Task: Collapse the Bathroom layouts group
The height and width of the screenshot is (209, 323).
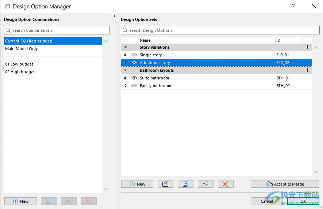Action: coord(125,70)
